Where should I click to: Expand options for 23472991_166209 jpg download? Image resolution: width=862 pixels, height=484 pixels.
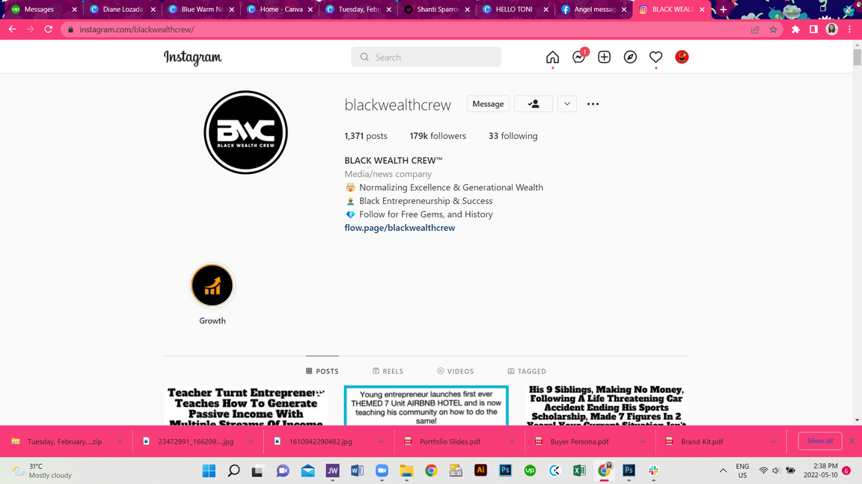tap(250, 441)
